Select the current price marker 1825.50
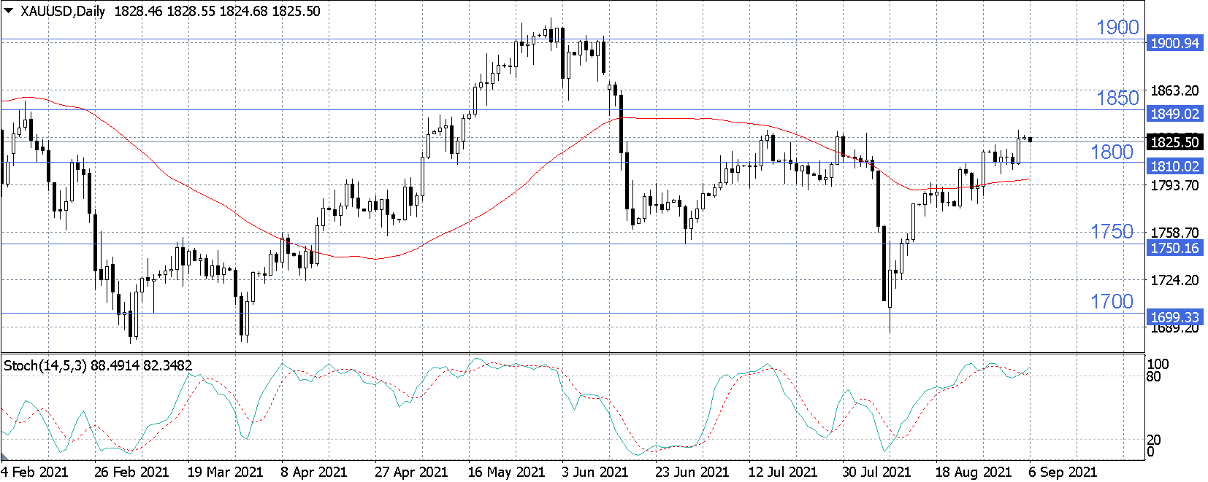This screenshot has width=1208, height=482. (1174, 142)
